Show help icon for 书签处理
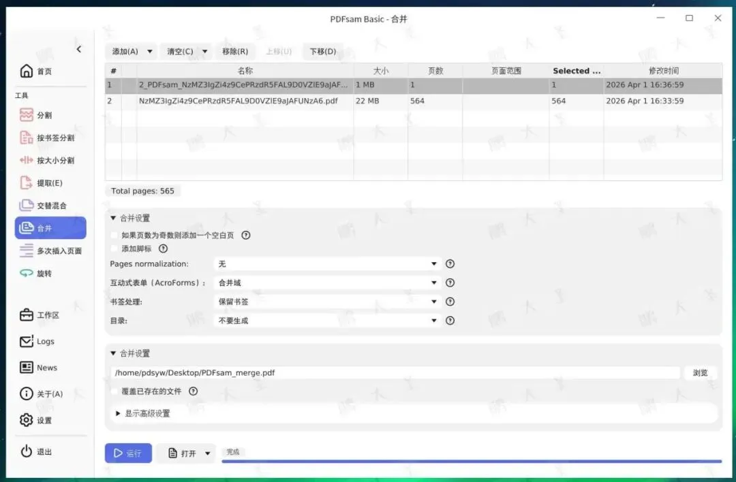This screenshot has width=736, height=482. (x=450, y=302)
